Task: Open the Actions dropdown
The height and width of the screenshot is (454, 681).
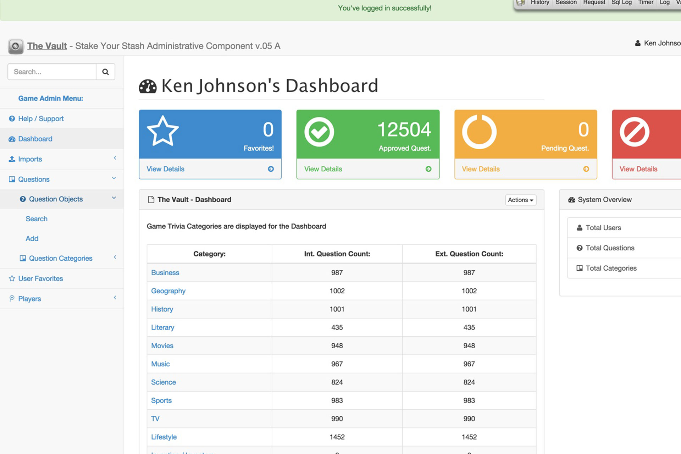Action: 520,200
